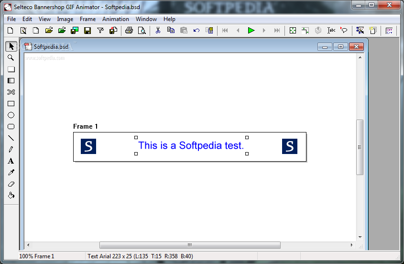Open the Edit menu

point(27,19)
